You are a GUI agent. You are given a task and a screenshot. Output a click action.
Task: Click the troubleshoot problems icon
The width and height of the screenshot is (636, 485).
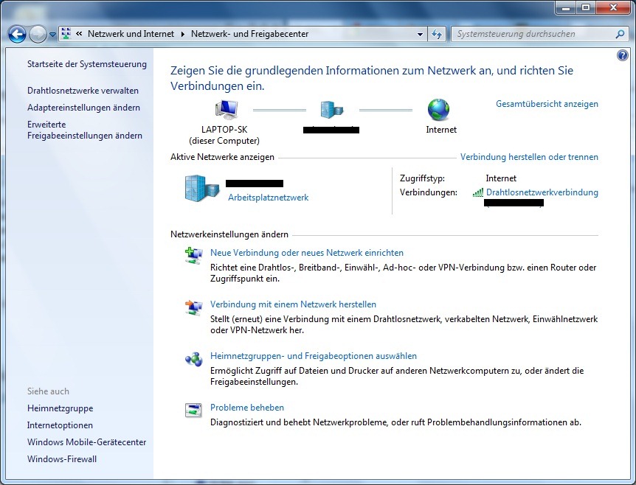[193, 411]
